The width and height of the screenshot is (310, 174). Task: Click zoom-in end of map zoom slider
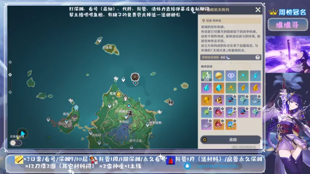10,62
